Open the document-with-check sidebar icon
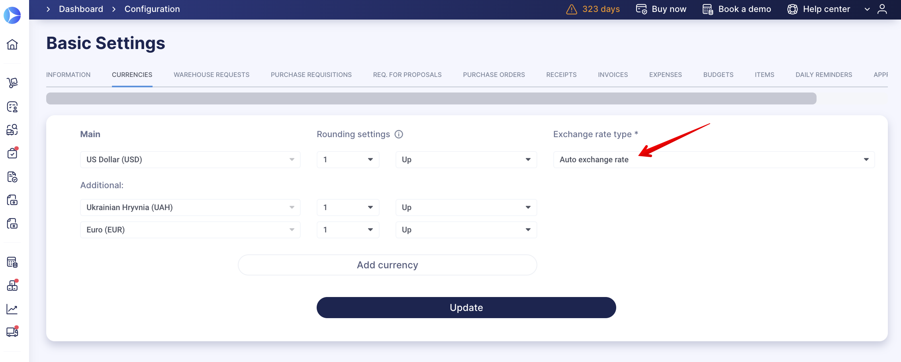 point(12,177)
